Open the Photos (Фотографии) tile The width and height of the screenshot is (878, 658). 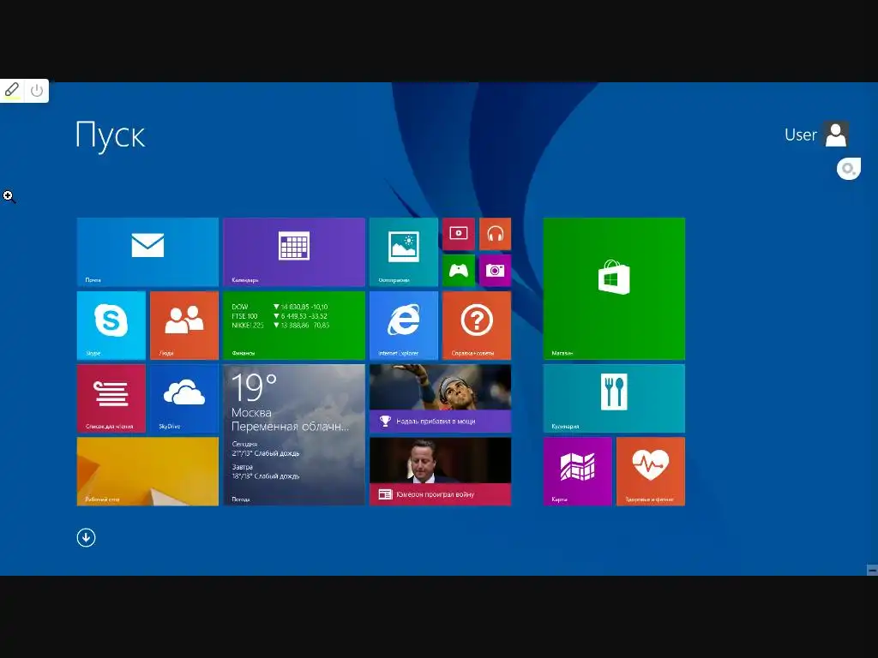[404, 253]
